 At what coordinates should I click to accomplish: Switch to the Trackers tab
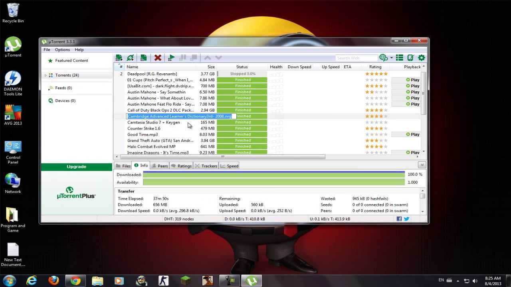click(206, 166)
